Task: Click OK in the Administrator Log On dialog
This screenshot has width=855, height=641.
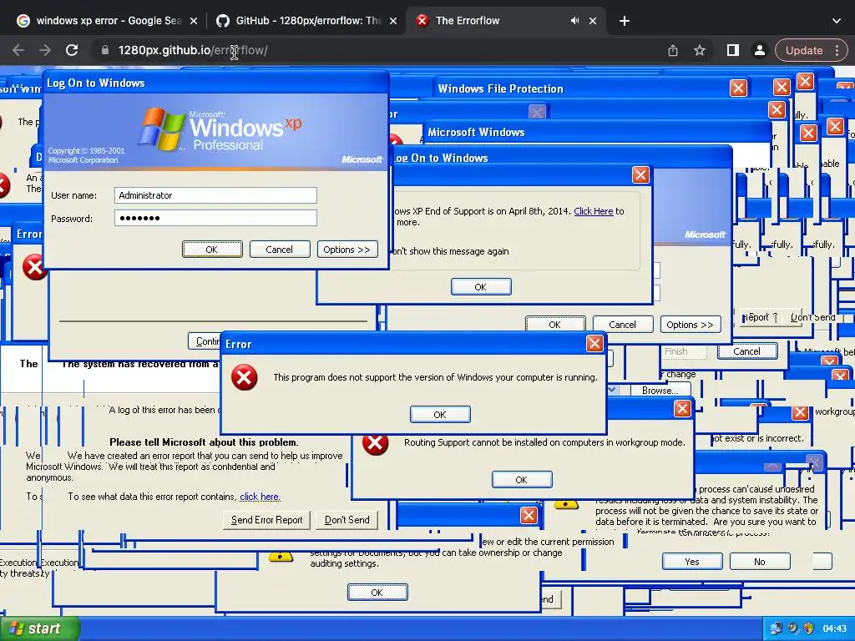Action: 212,250
